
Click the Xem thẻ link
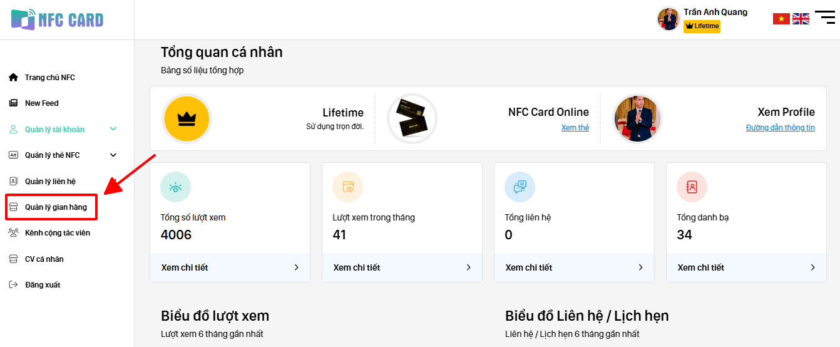575,128
